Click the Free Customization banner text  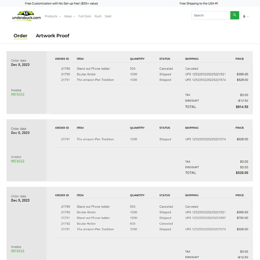click(x=61, y=4)
